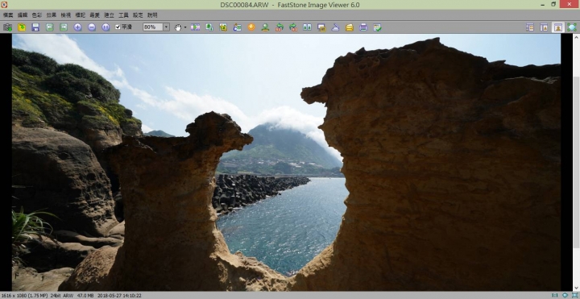Go to the previous image

click(50, 27)
